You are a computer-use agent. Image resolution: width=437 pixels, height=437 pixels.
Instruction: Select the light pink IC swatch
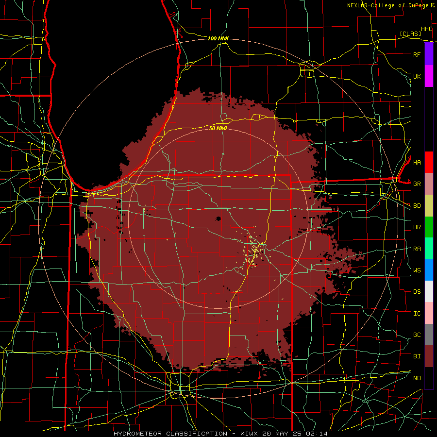click(429, 313)
